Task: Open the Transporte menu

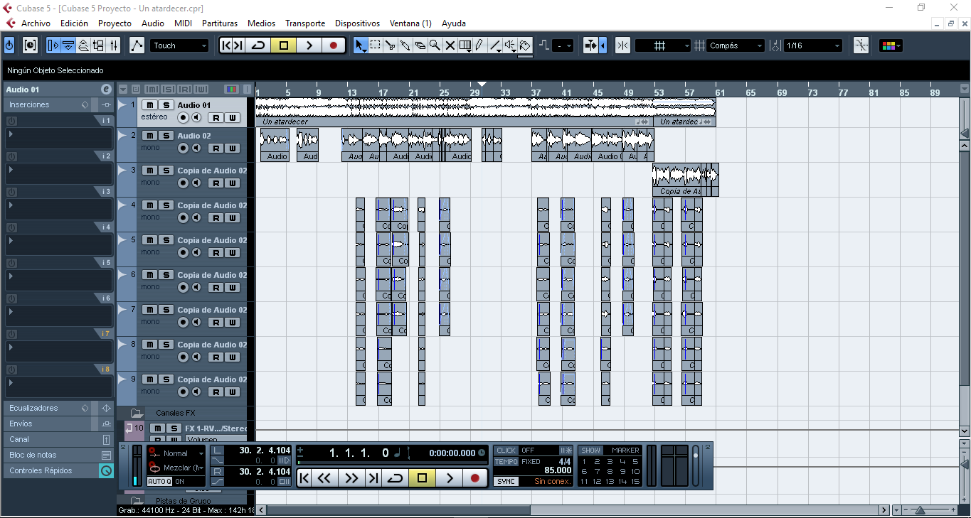Action: pos(305,23)
